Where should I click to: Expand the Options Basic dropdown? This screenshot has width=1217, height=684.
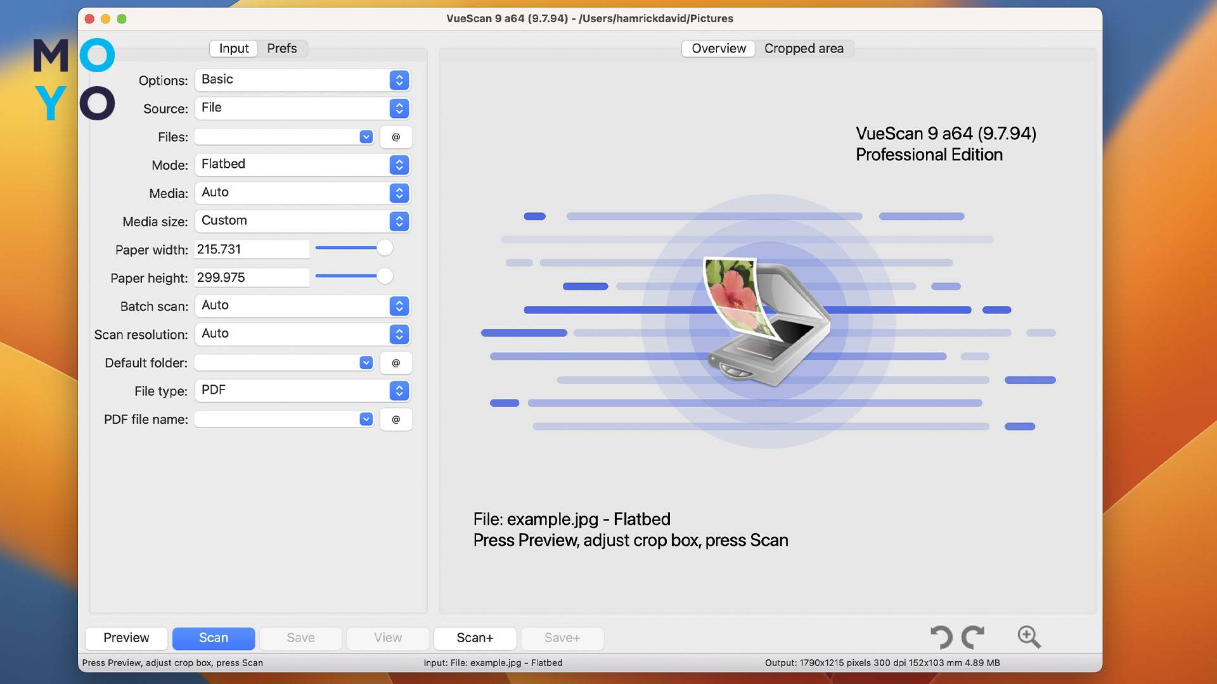click(399, 80)
